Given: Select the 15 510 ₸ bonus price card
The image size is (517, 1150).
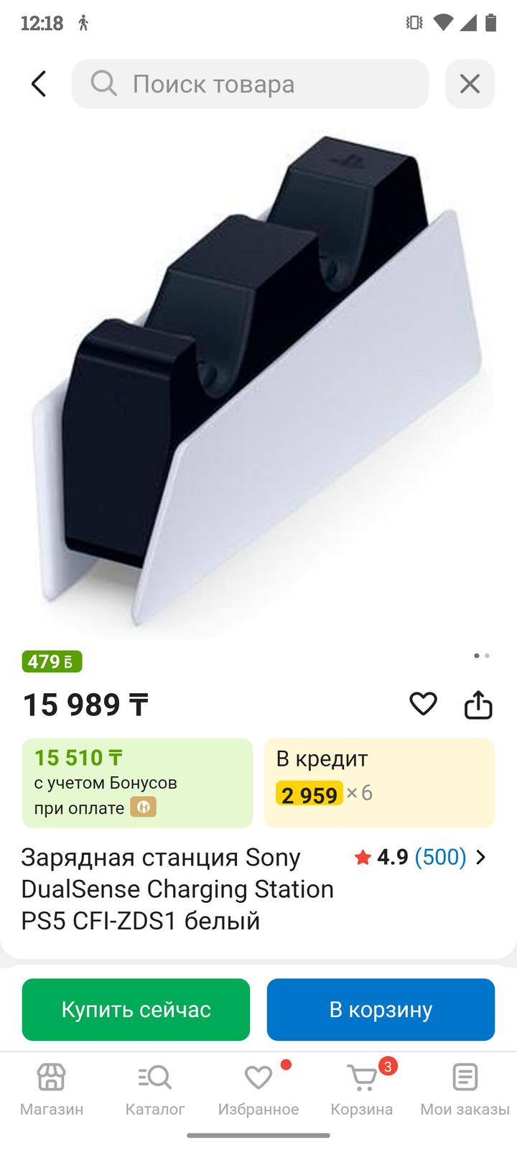Looking at the screenshot, I should [x=137, y=783].
